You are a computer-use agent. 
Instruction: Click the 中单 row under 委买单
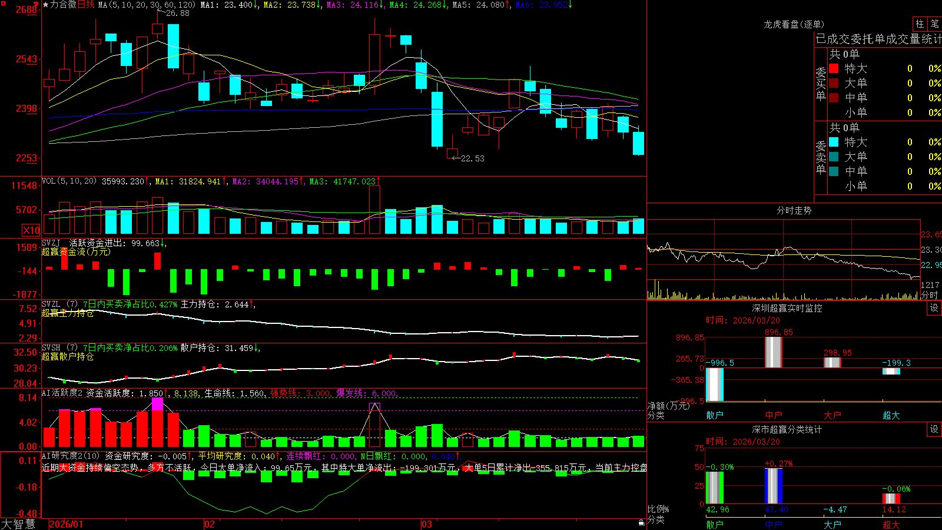885,98
